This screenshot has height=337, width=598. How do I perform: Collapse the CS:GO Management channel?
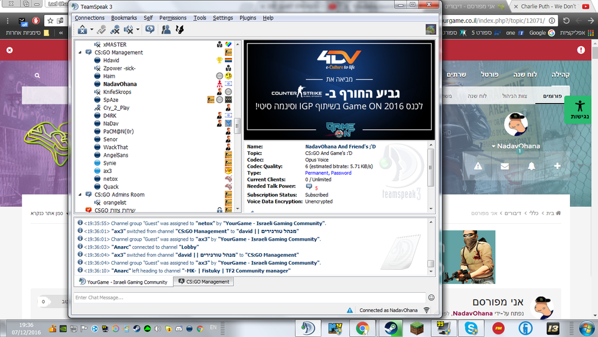tap(81, 53)
